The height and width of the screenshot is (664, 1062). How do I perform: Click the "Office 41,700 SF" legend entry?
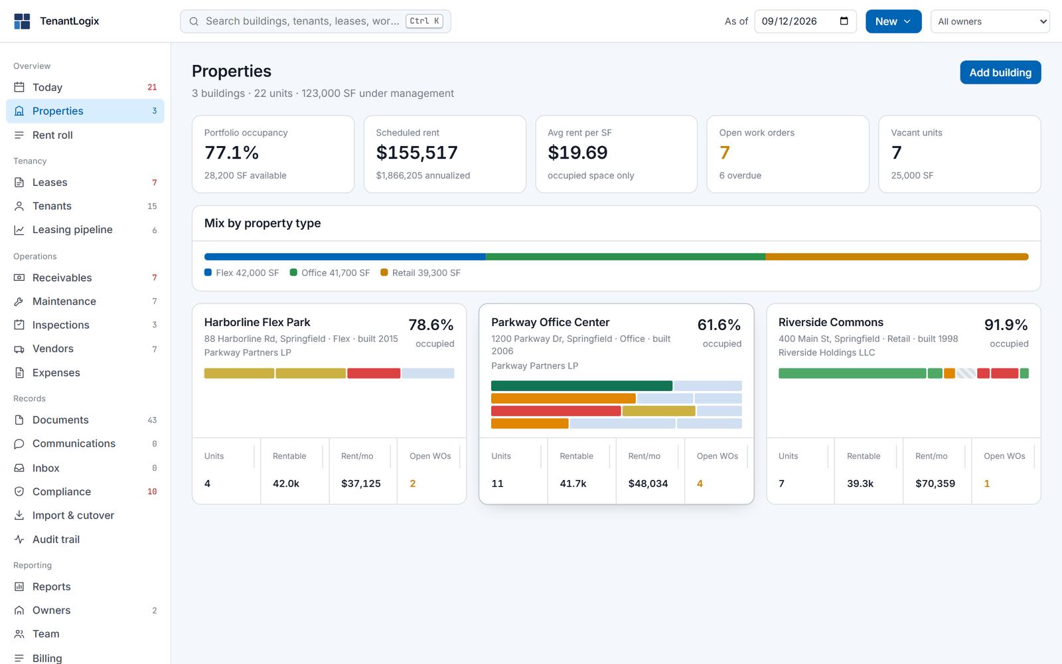pyautogui.click(x=330, y=273)
